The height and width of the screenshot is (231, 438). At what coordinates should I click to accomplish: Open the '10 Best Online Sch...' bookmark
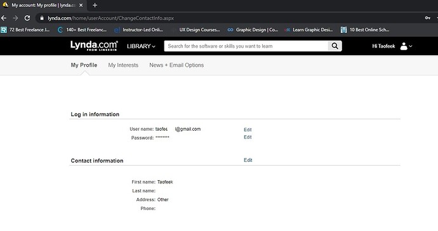pyautogui.click(x=366, y=30)
